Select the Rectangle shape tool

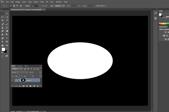tap(7, 42)
